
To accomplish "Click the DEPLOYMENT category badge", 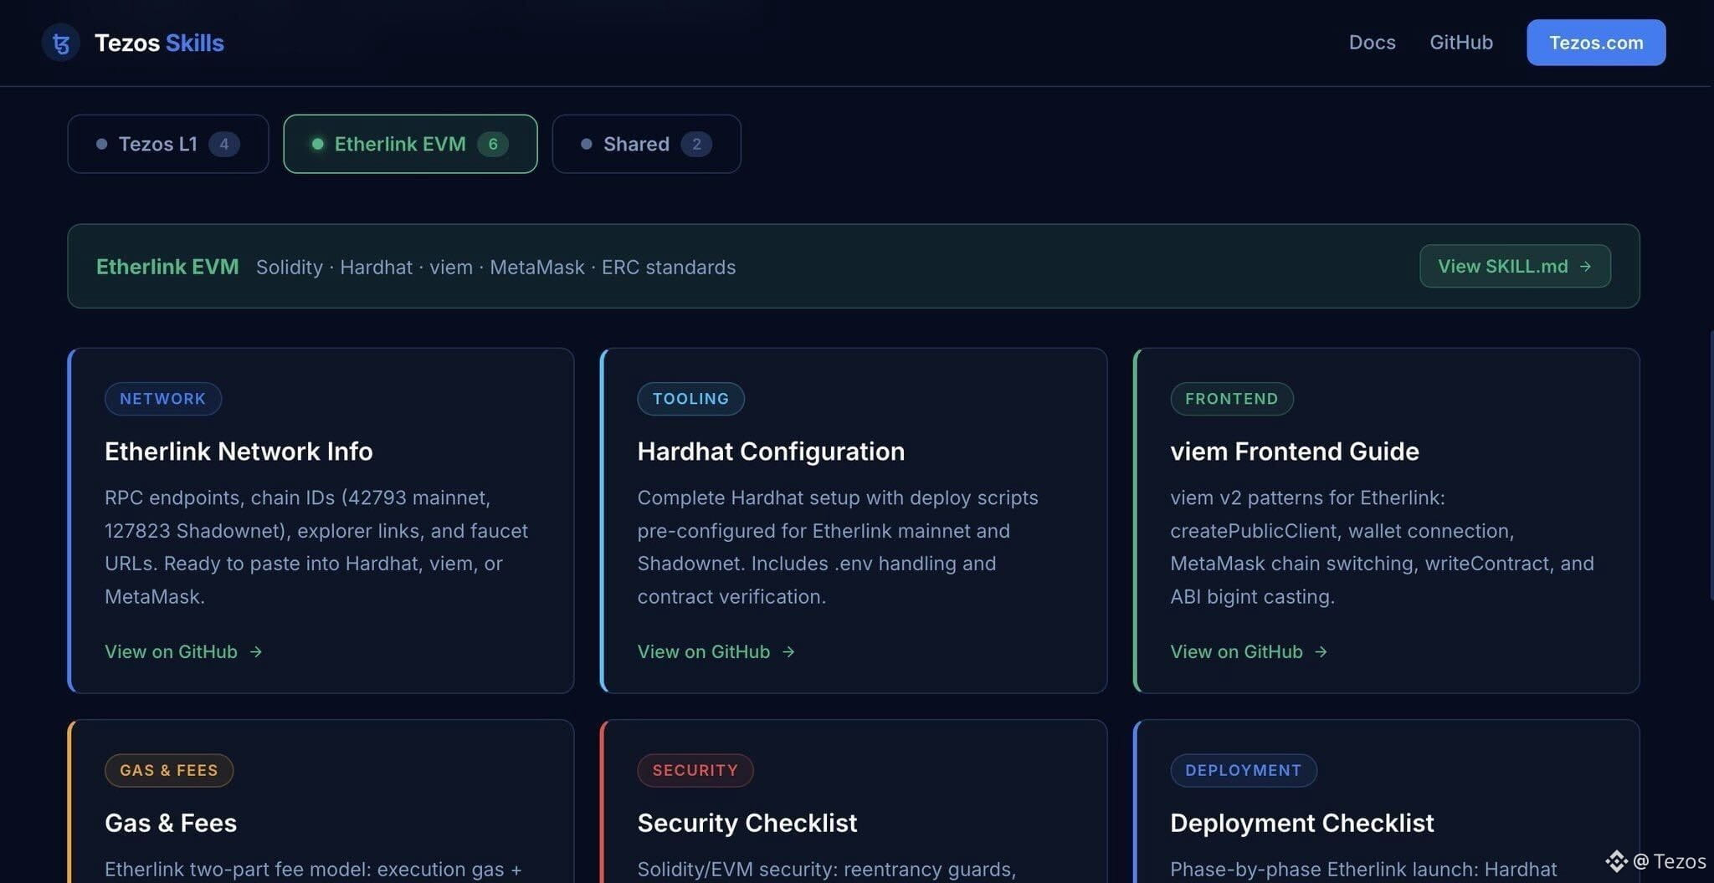I will tap(1244, 770).
